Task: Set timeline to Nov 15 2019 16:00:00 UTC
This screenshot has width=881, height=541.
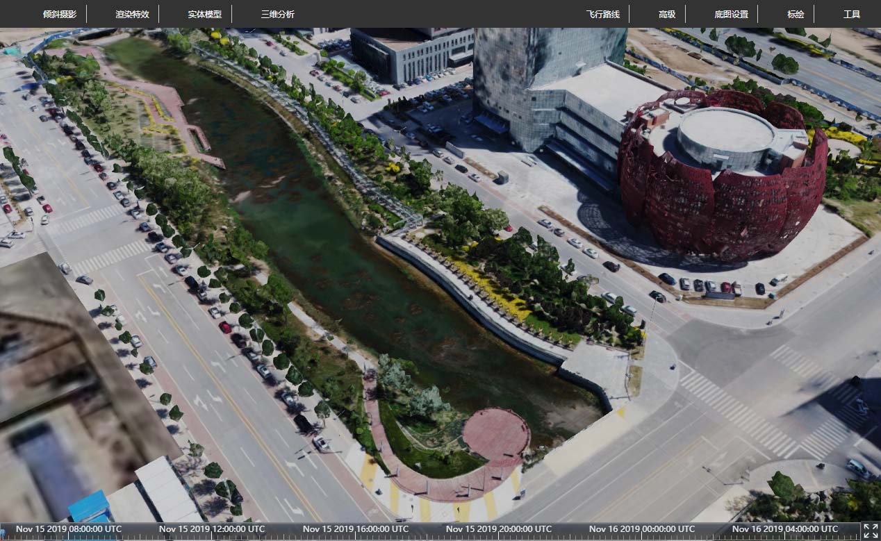Action: pos(356,528)
